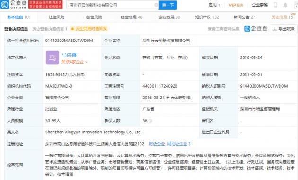Open notifications bell icon

tap(285, 5)
